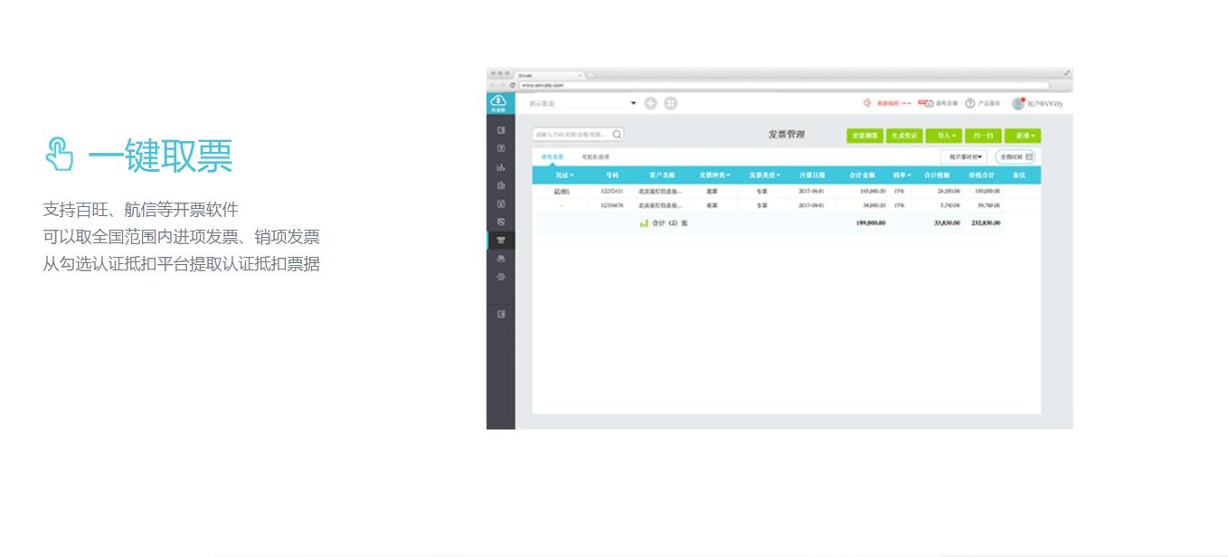Click the green bar icon beside 合计 (2) 张
Viewport: 1228px width, 557px height.
pyautogui.click(x=644, y=222)
